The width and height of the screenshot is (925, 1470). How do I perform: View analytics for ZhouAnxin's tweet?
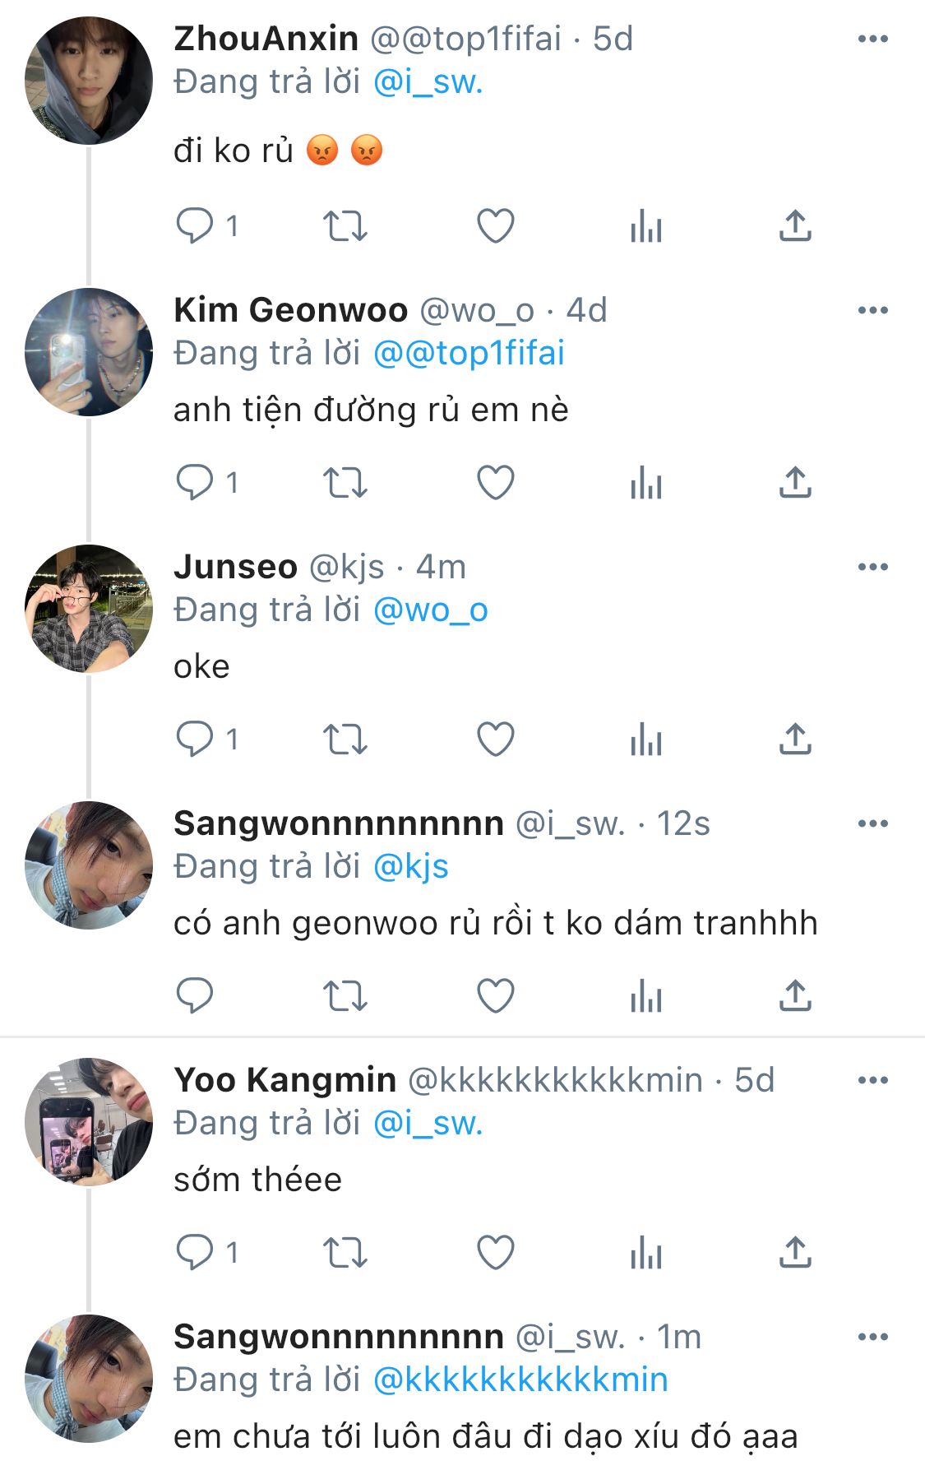(646, 226)
